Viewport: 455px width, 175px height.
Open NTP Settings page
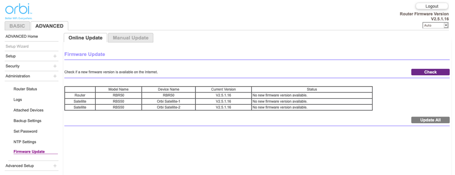tap(25, 142)
